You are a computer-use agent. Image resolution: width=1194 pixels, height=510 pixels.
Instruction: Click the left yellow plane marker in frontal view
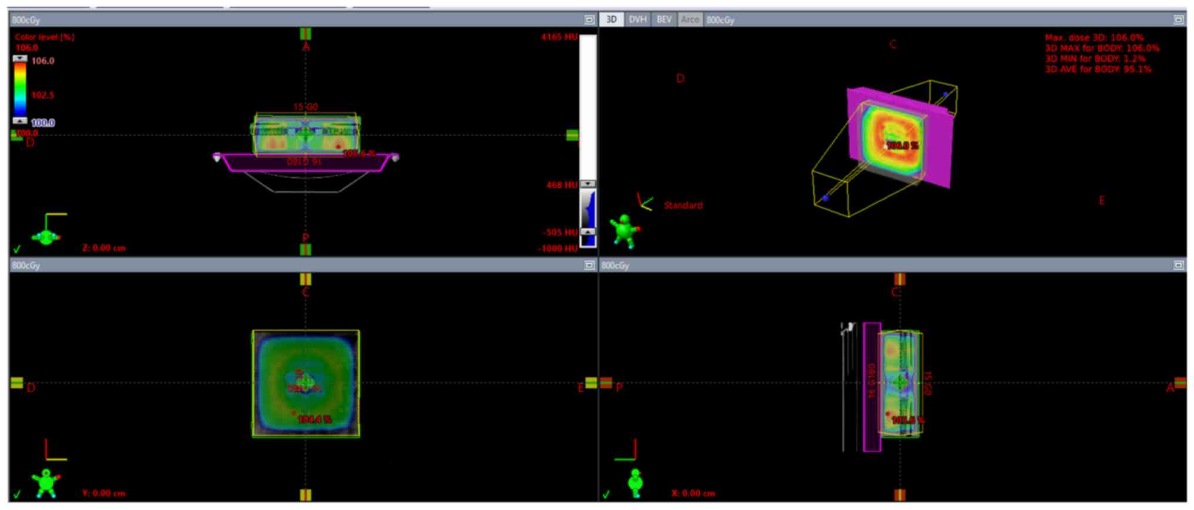16,382
